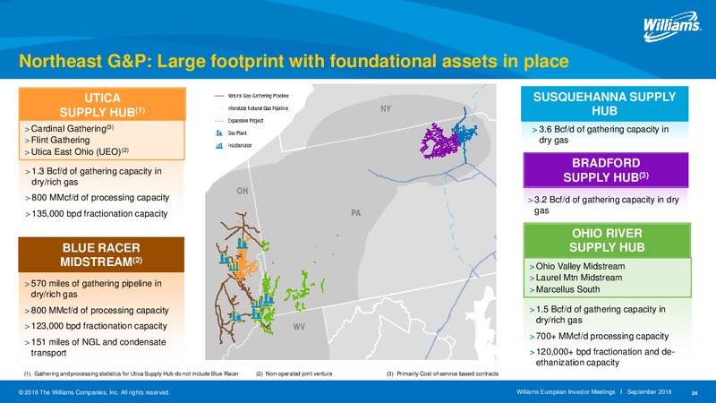The width and height of the screenshot is (716, 403).
Task: Select the slide title 'Northeast G&P: Large footprint'
Action: (294, 61)
